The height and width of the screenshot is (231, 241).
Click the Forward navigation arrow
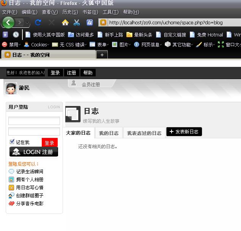[x=20, y=23]
